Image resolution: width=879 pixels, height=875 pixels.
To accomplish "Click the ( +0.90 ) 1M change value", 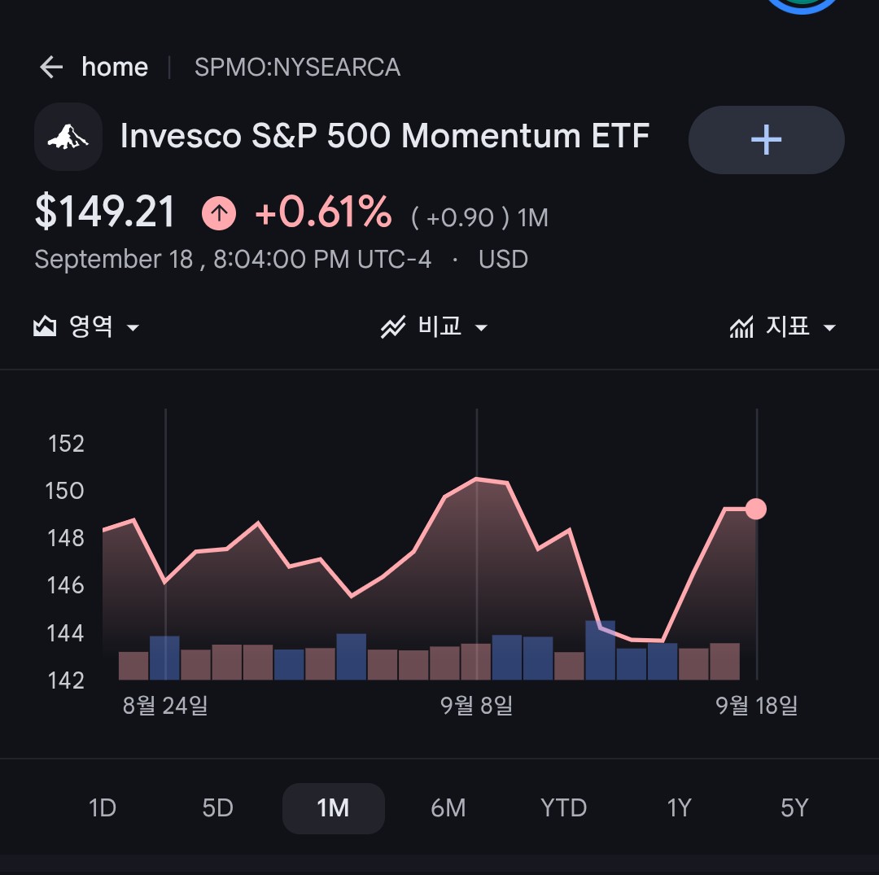I will (480, 217).
